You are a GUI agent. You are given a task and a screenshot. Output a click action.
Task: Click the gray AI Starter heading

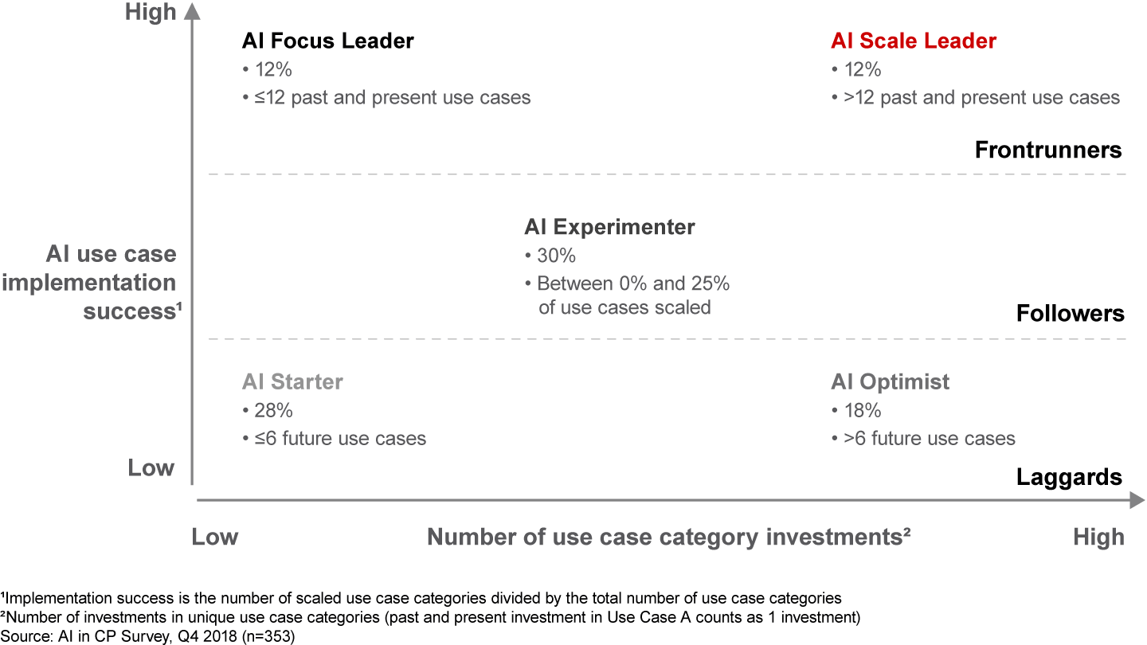pos(292,382)
